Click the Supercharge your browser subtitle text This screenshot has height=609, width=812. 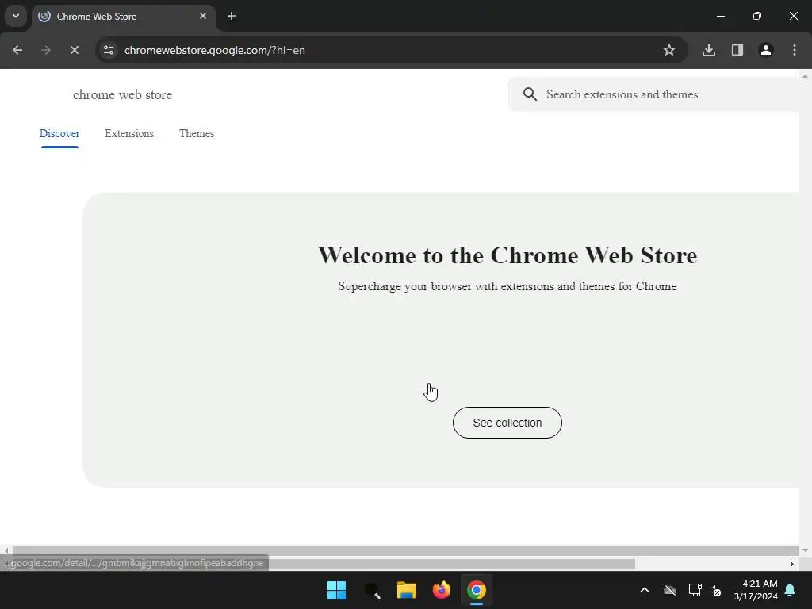[x=507, y=286]
